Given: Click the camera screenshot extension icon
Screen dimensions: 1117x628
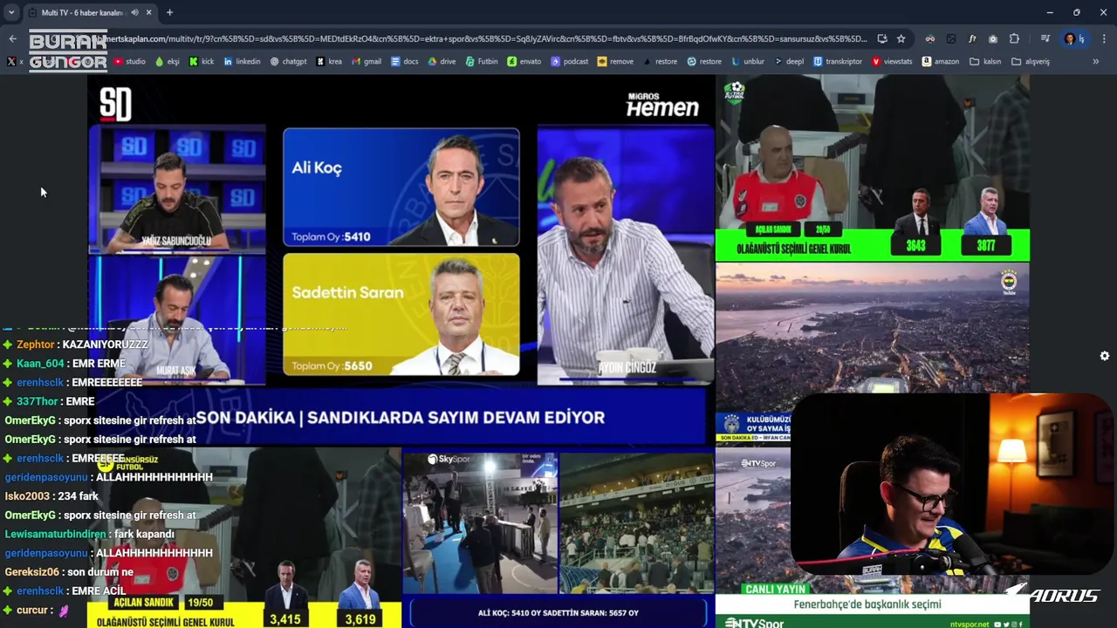Looking at the screenshot, I should [993, 38].
